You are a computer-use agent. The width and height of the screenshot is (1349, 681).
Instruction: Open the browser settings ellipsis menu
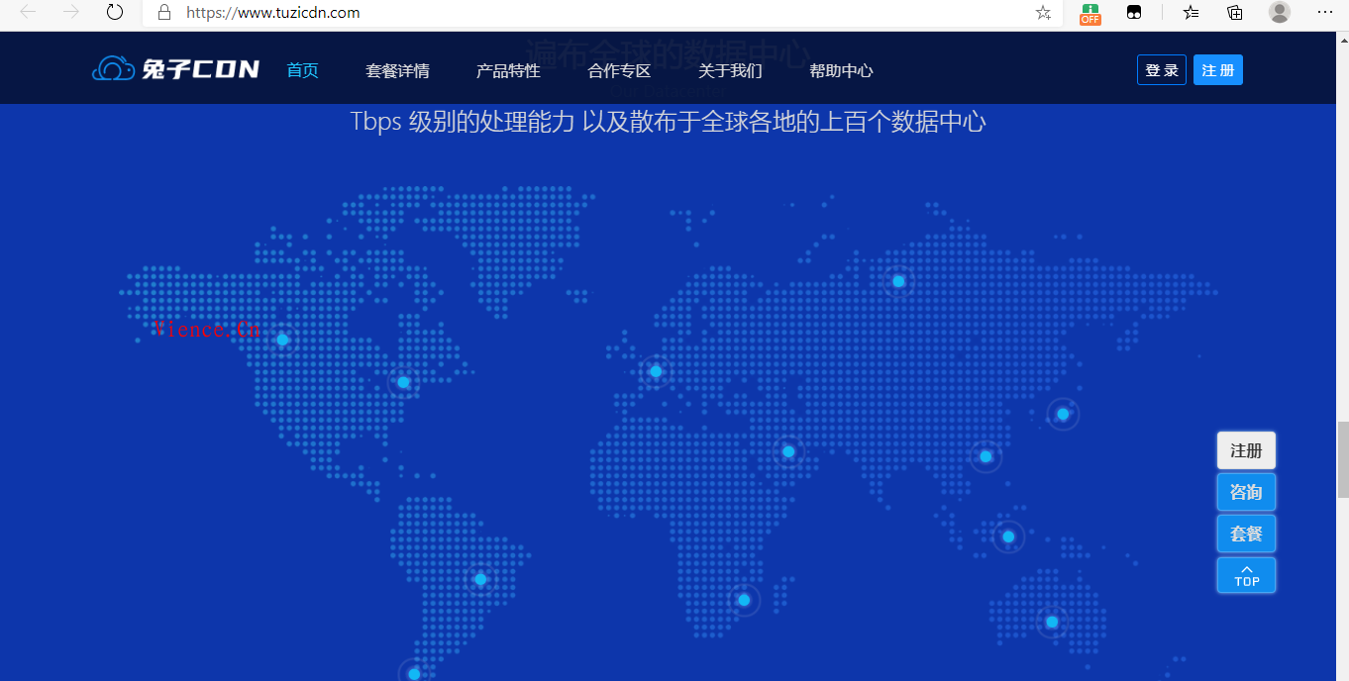[x=1325, y=13]
